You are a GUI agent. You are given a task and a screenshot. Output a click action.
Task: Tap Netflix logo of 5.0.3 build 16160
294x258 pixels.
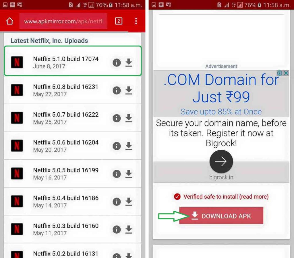click(x=17, y=229)
